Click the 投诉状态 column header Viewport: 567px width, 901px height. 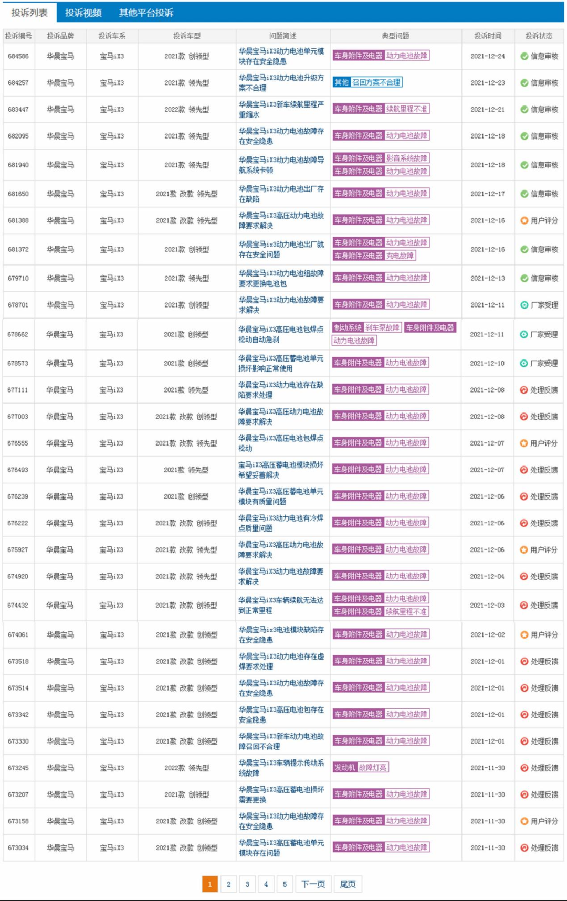[539, 36]
